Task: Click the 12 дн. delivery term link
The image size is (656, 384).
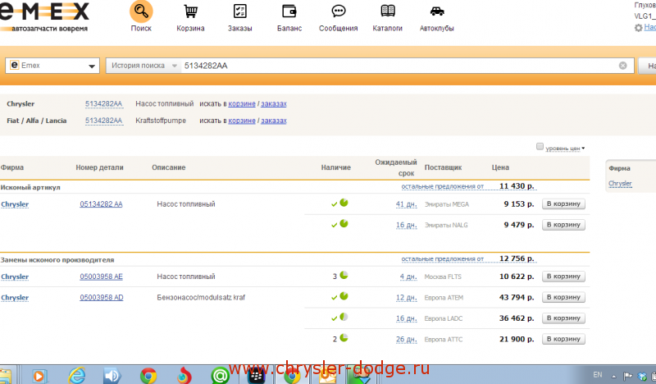Action: pos(406,298)
